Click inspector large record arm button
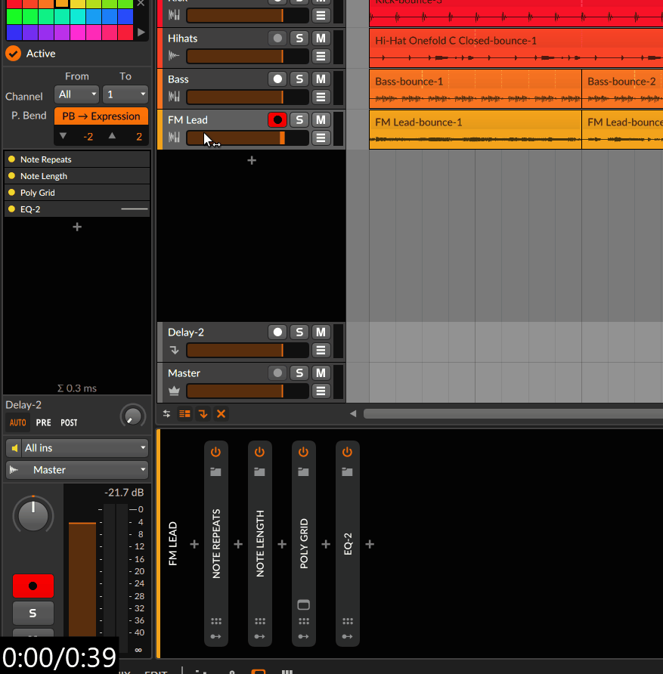663x674 pixels. 33,586
